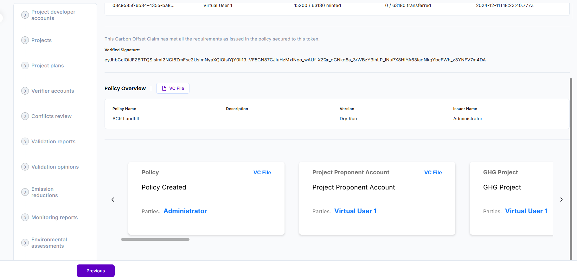Click the Validation opinions circle icon
The width and height of the screenshot is (577, 279).
tap(25, 167)
